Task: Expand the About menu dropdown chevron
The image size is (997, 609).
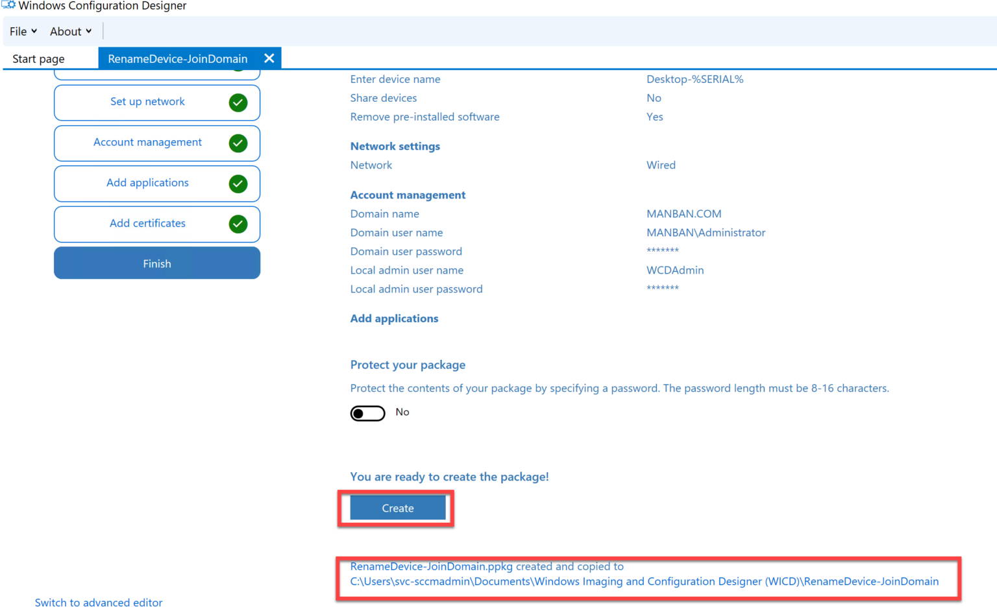Action: (x=90, y=30)
